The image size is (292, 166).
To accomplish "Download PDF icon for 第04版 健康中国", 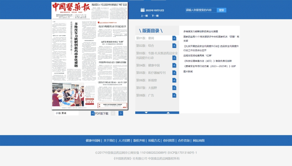I will [x=174, y=65].
